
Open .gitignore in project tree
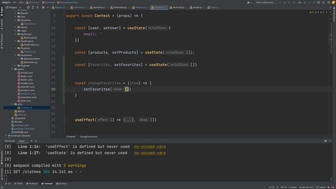pyautogui.click(x=18, y=118)
